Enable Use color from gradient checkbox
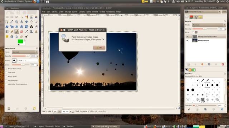 point(6,84)
